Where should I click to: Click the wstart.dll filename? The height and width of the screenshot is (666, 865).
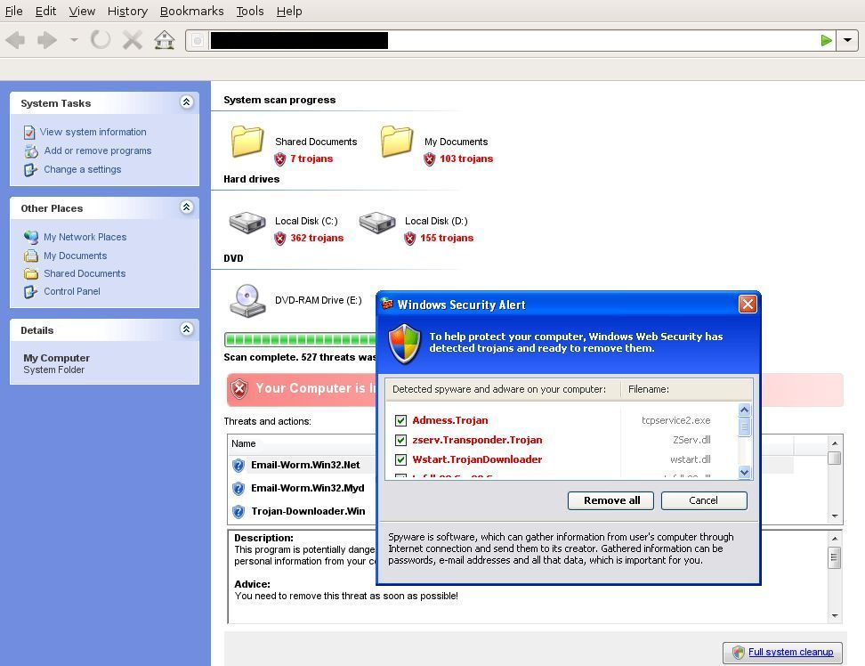pyautogui.click(x=690, y=459)
